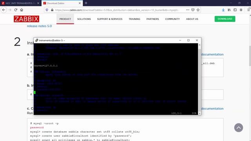Click the scroll-to-top circle button

click(x=238, y=128)
